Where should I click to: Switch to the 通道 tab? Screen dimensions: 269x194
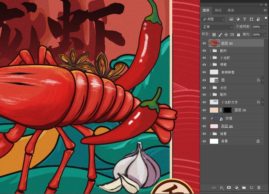[230, 10]
